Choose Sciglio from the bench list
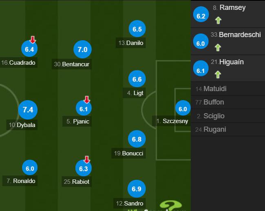265x211 pixels. pos(228,116)
